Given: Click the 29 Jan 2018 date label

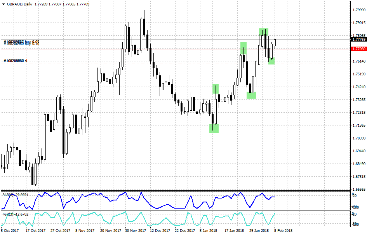Looking at the screenshot, I should (x=259, y=231).
